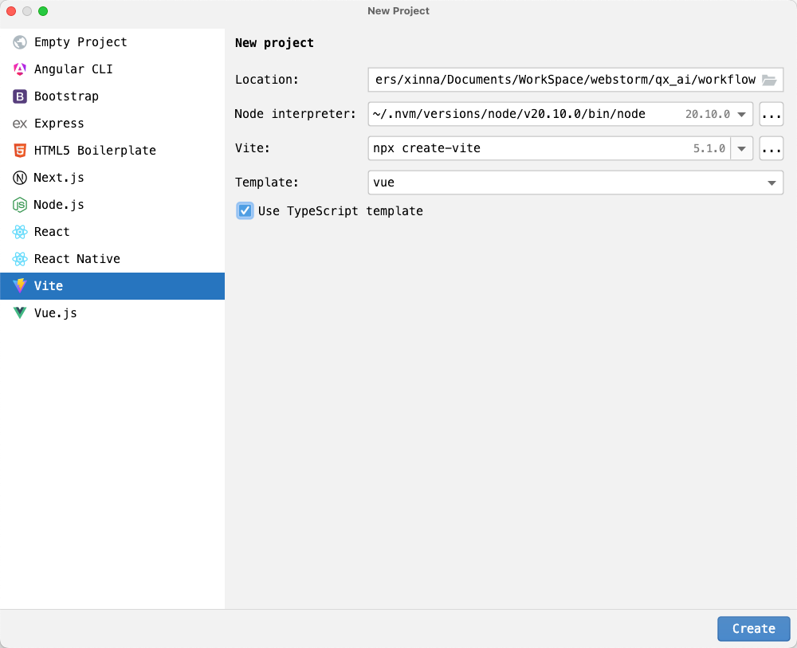Choose Express project type

(112, 124)
